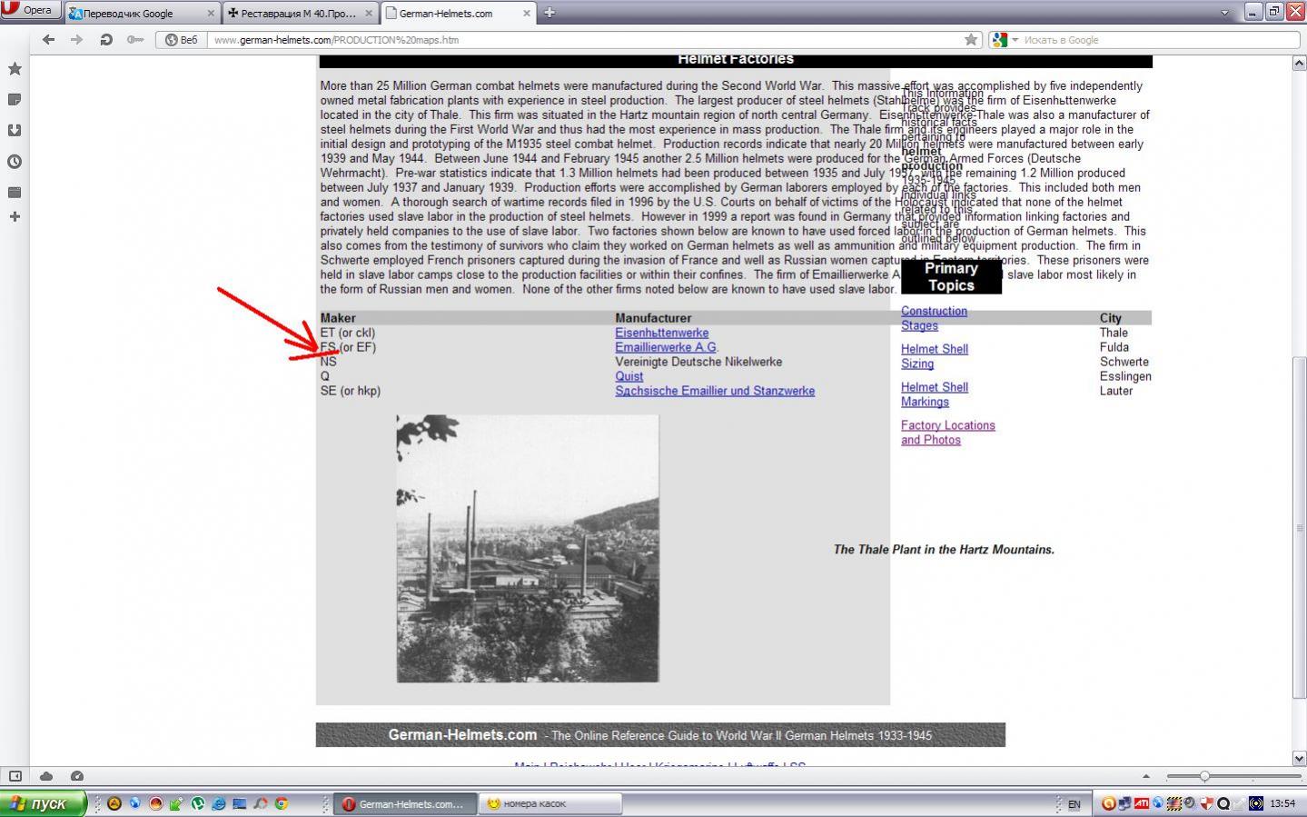Bookmark this page with address bar star

[x=971, y=40]
